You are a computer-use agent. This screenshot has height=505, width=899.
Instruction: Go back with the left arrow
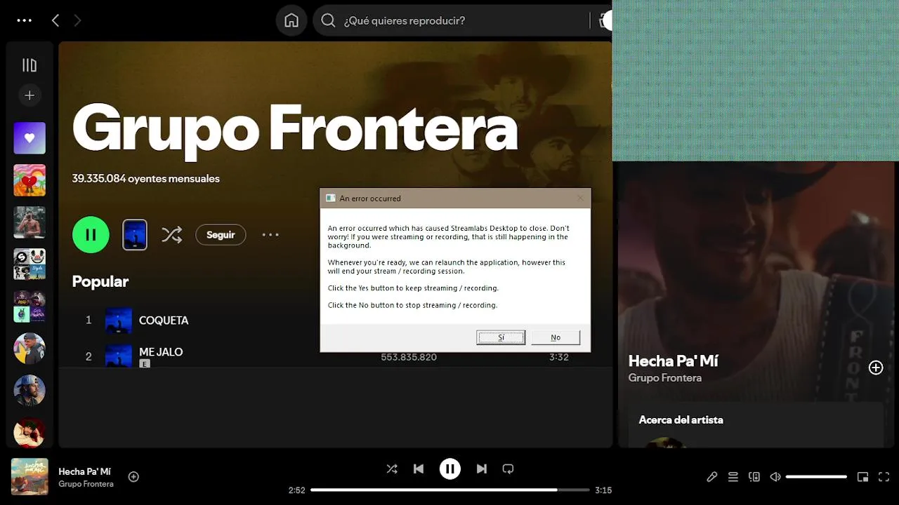click(x=55, y=20)
